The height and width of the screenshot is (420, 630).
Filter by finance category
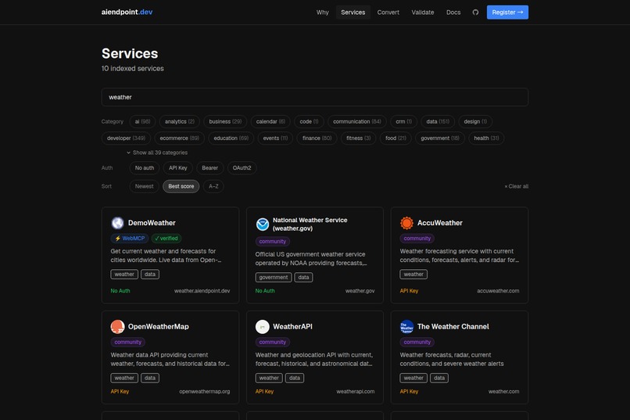[317, 138]
